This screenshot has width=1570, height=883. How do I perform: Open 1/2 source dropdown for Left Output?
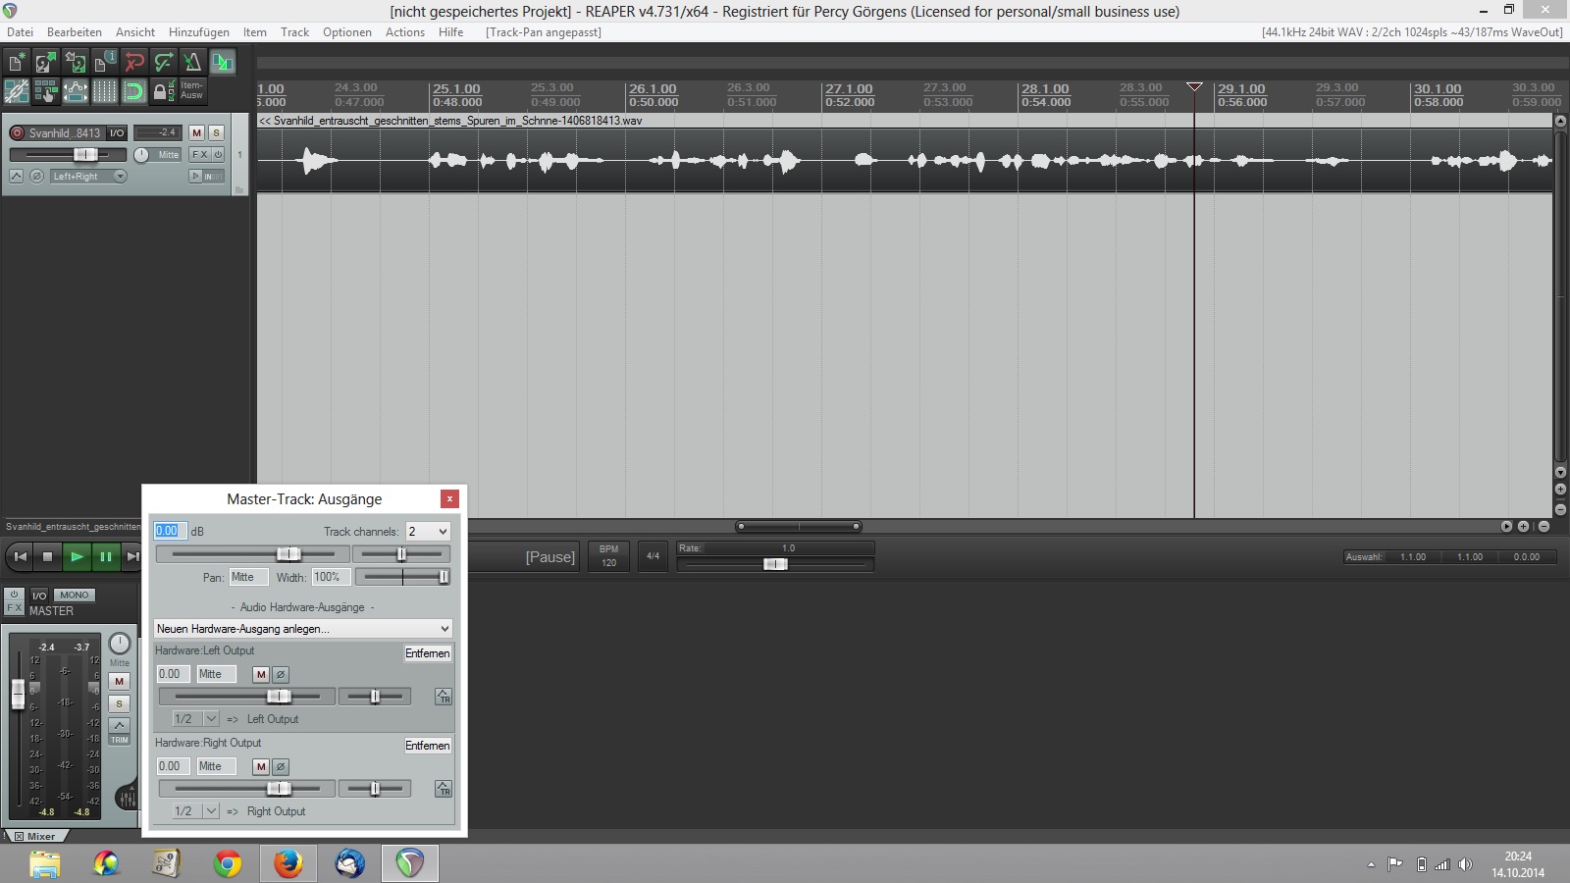[196, 719]
